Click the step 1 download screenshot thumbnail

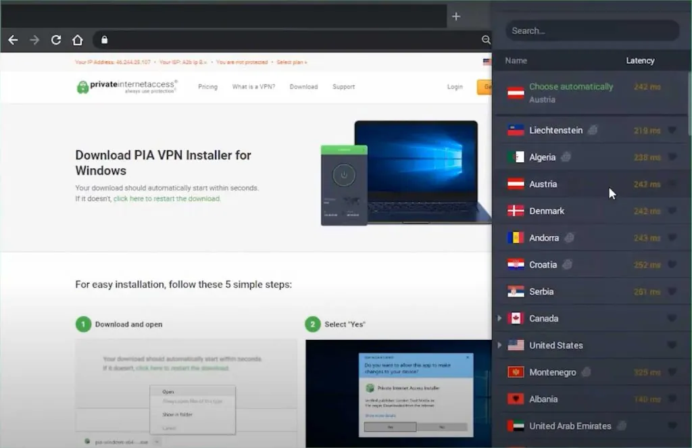tap(186, 393)
